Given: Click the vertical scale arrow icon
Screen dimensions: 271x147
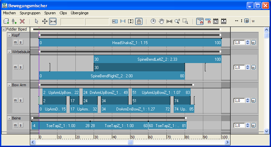Looking at the screenshot, I should point(241,21).
